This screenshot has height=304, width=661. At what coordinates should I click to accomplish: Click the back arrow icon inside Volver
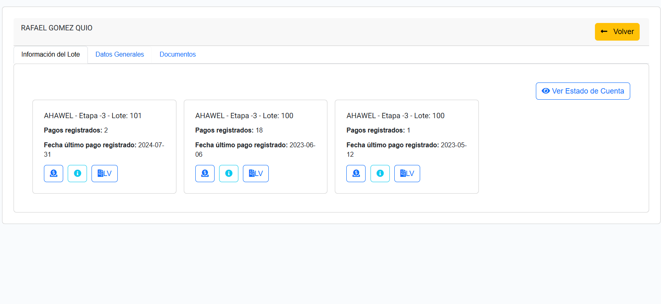pyautogui.click(x=604, y=32)
